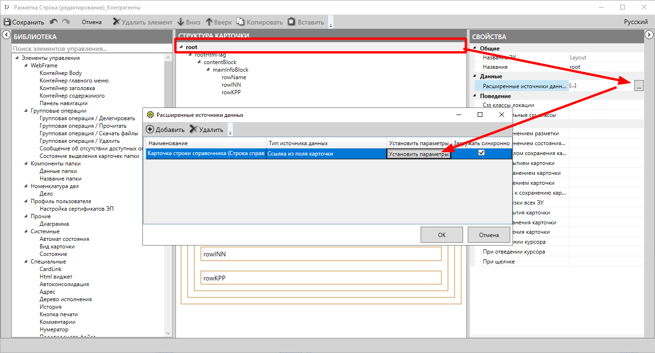Screen dimensions: 655x353
Task: Select CardLink library item
Action: [50, 269]
